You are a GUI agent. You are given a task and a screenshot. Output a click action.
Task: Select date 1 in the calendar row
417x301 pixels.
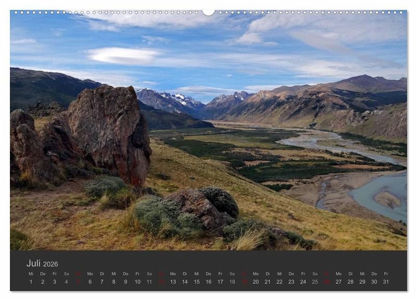(31, 282)
